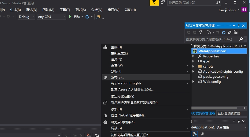This screenshot has width=250, height=137.
Task: Click the redo arrow in the toolbar
Action: coord(9,17)
